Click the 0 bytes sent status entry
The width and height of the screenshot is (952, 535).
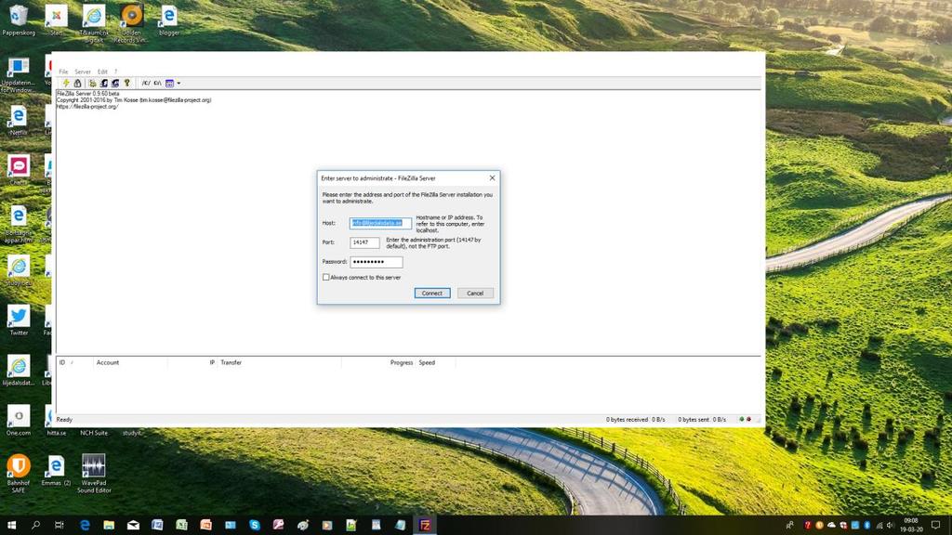tap(694, 420)
